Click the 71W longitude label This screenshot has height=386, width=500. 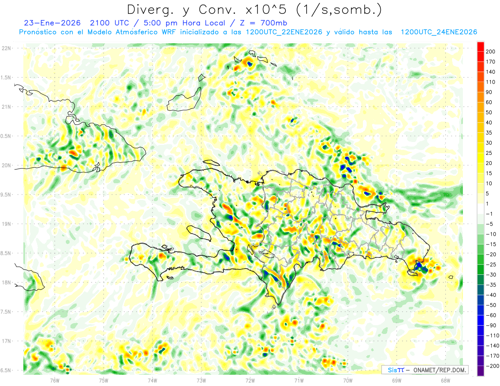pos(299,380)
